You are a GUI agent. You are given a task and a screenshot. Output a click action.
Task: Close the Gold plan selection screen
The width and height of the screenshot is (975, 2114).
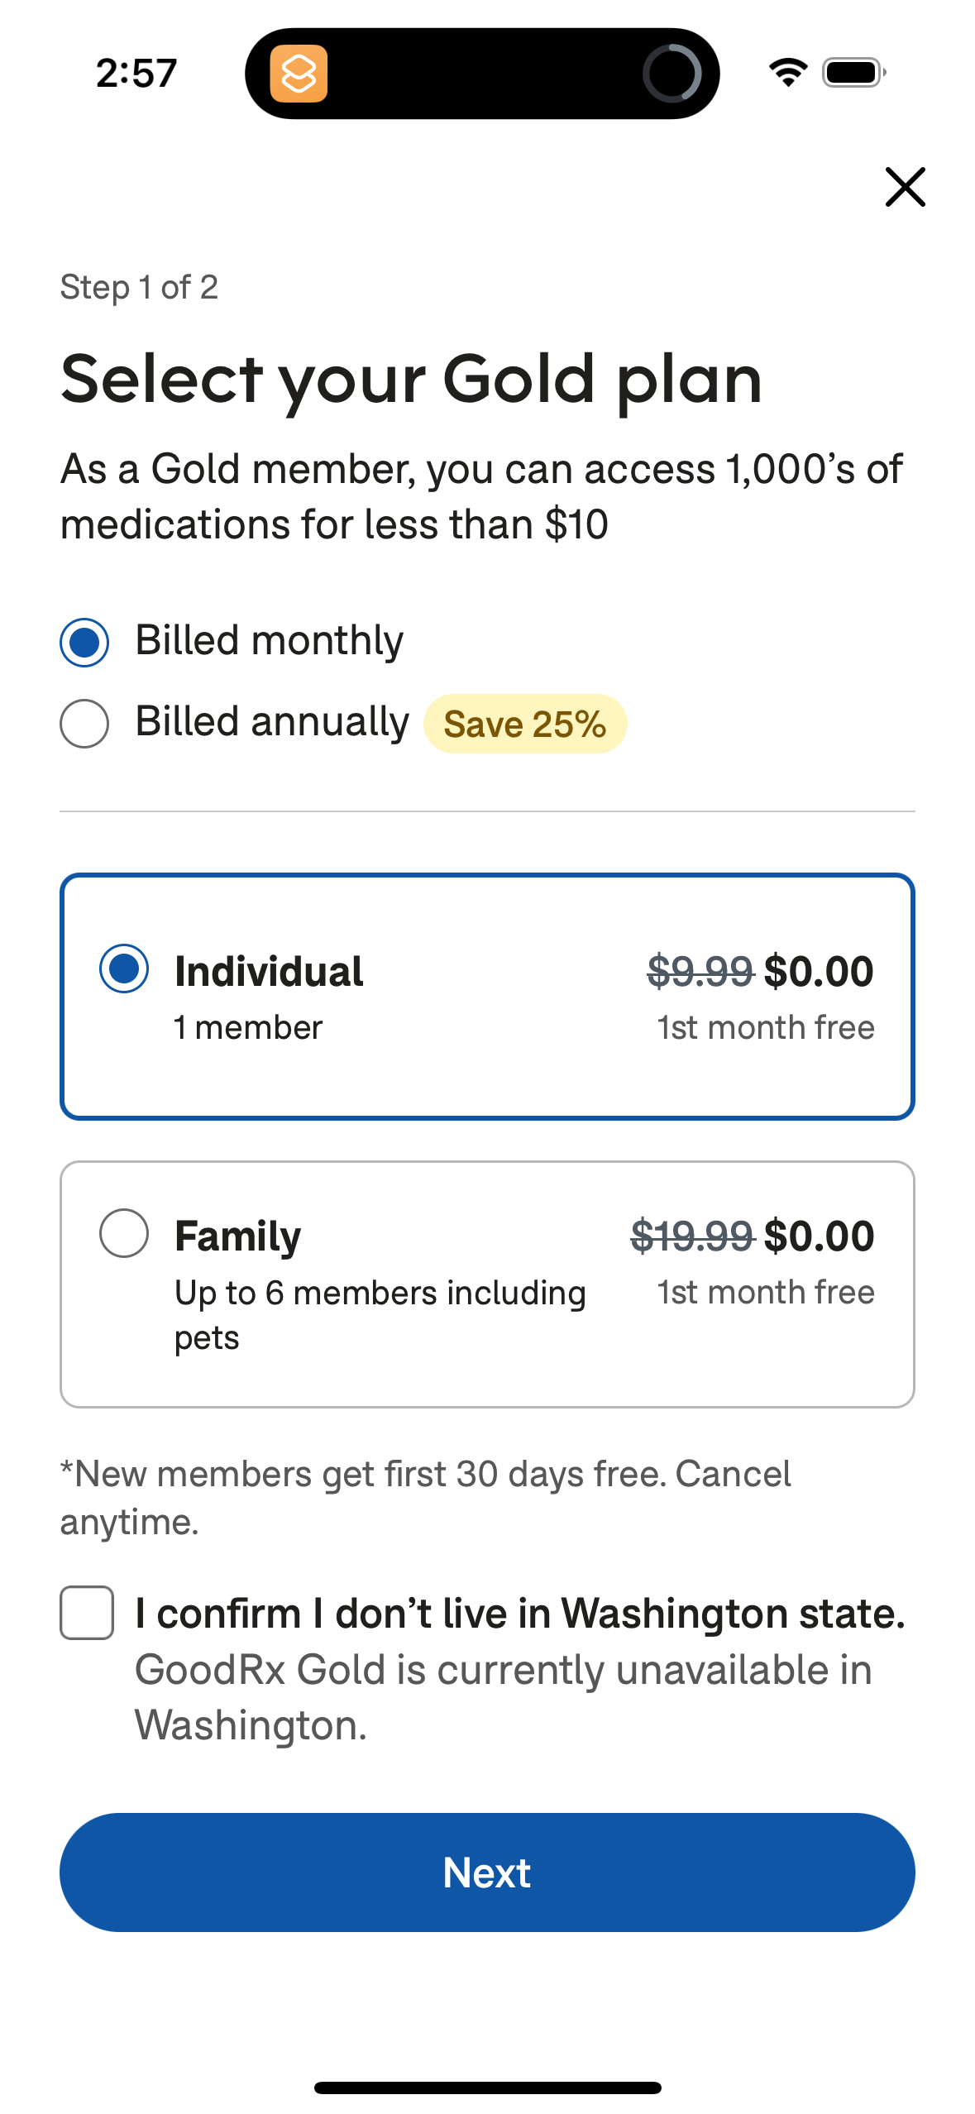905,187
